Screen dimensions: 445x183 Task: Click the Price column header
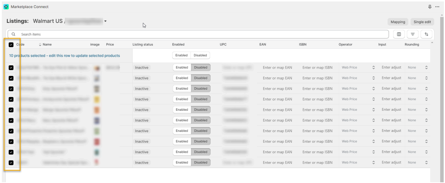[110, 45]
